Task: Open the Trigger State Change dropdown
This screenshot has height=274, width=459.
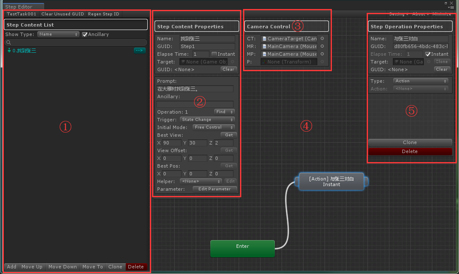Action: [x=207, y=120]
